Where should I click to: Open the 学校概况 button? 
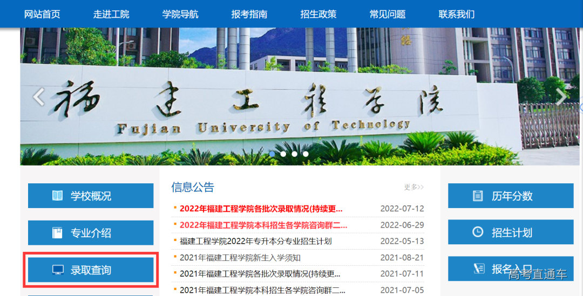(x=91, y=196)
